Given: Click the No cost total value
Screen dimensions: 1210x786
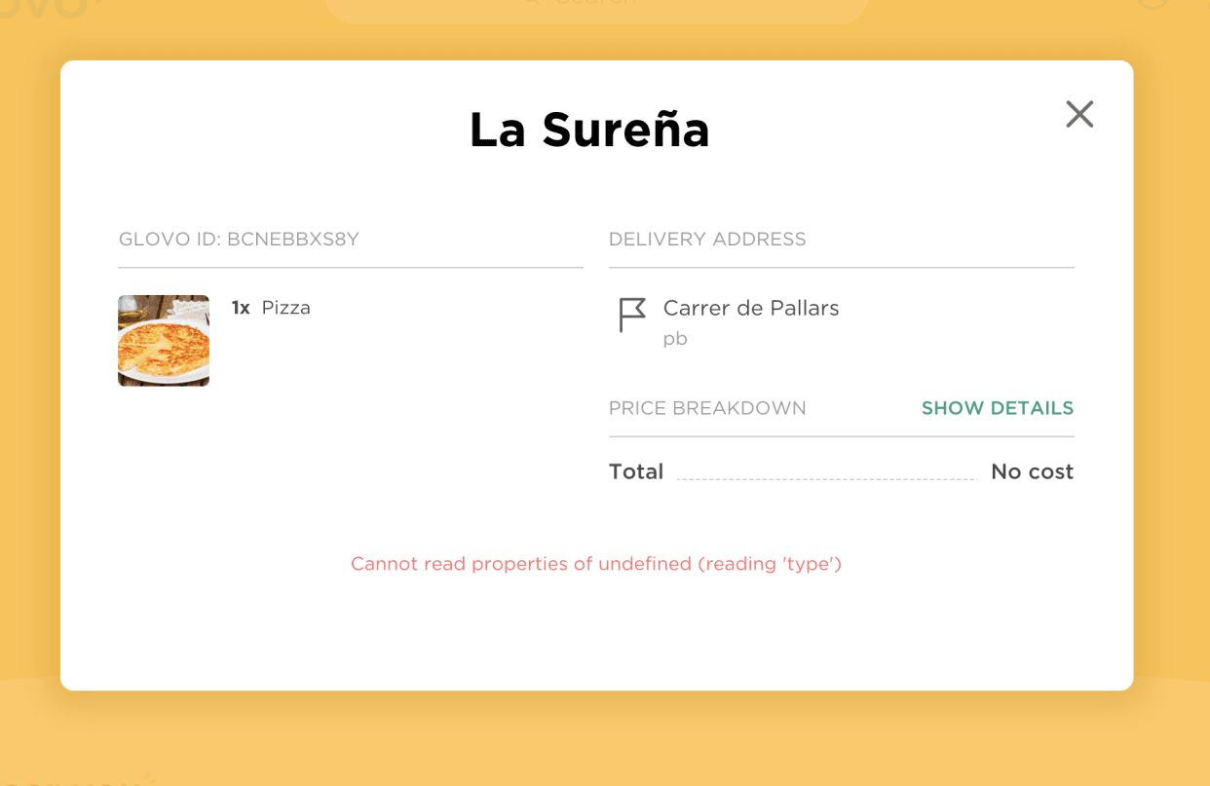Looking at the screenshot, I should [x=1033, y=471].
